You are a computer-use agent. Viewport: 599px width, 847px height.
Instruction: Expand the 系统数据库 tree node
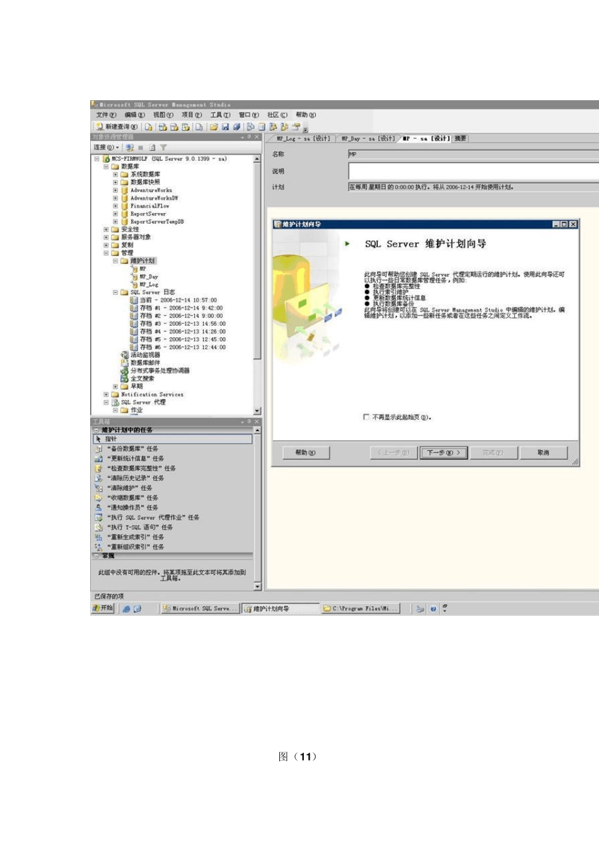[115, 175]
